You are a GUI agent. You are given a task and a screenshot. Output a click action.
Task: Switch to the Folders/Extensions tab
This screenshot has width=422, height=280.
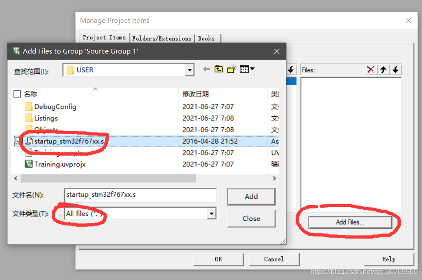162,39
